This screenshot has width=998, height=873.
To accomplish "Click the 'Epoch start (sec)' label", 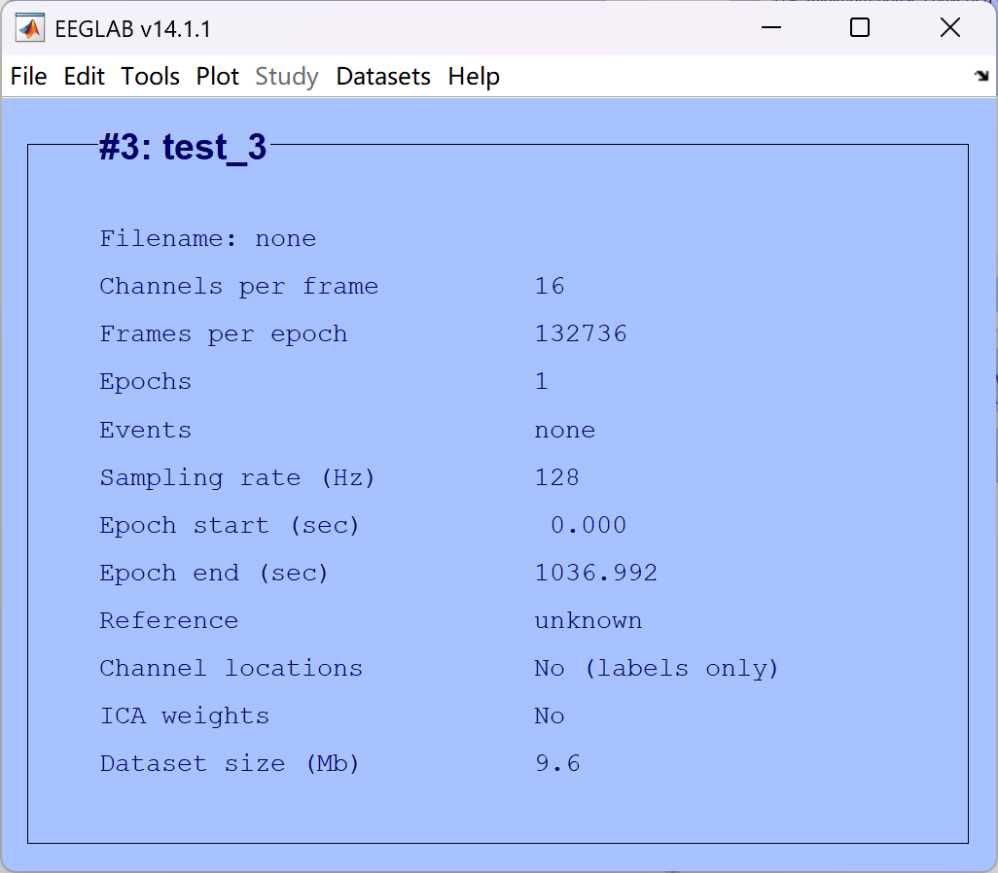I will click(230, 526).
